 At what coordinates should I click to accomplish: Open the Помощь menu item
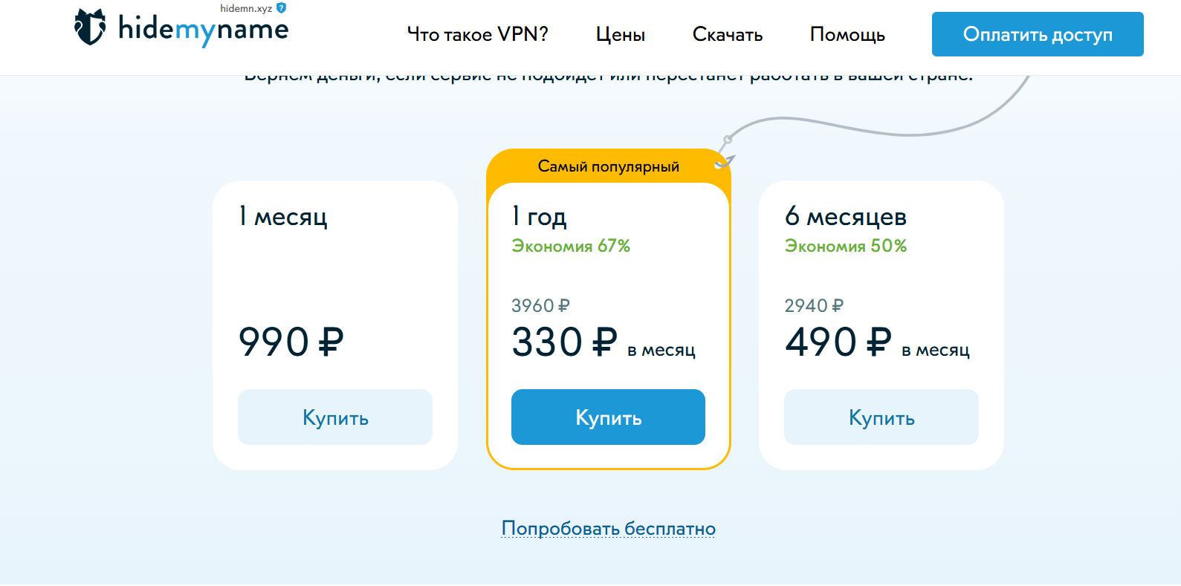pyautogui.click(x=847, y=33)
